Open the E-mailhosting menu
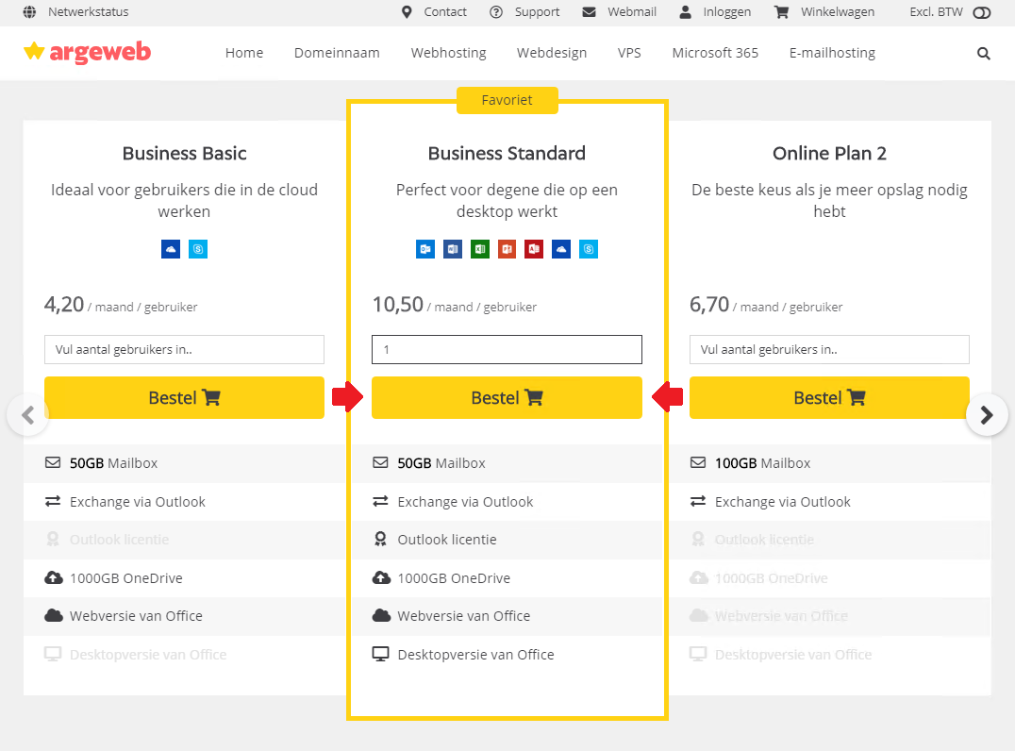1015x751 pixels. 832,53
